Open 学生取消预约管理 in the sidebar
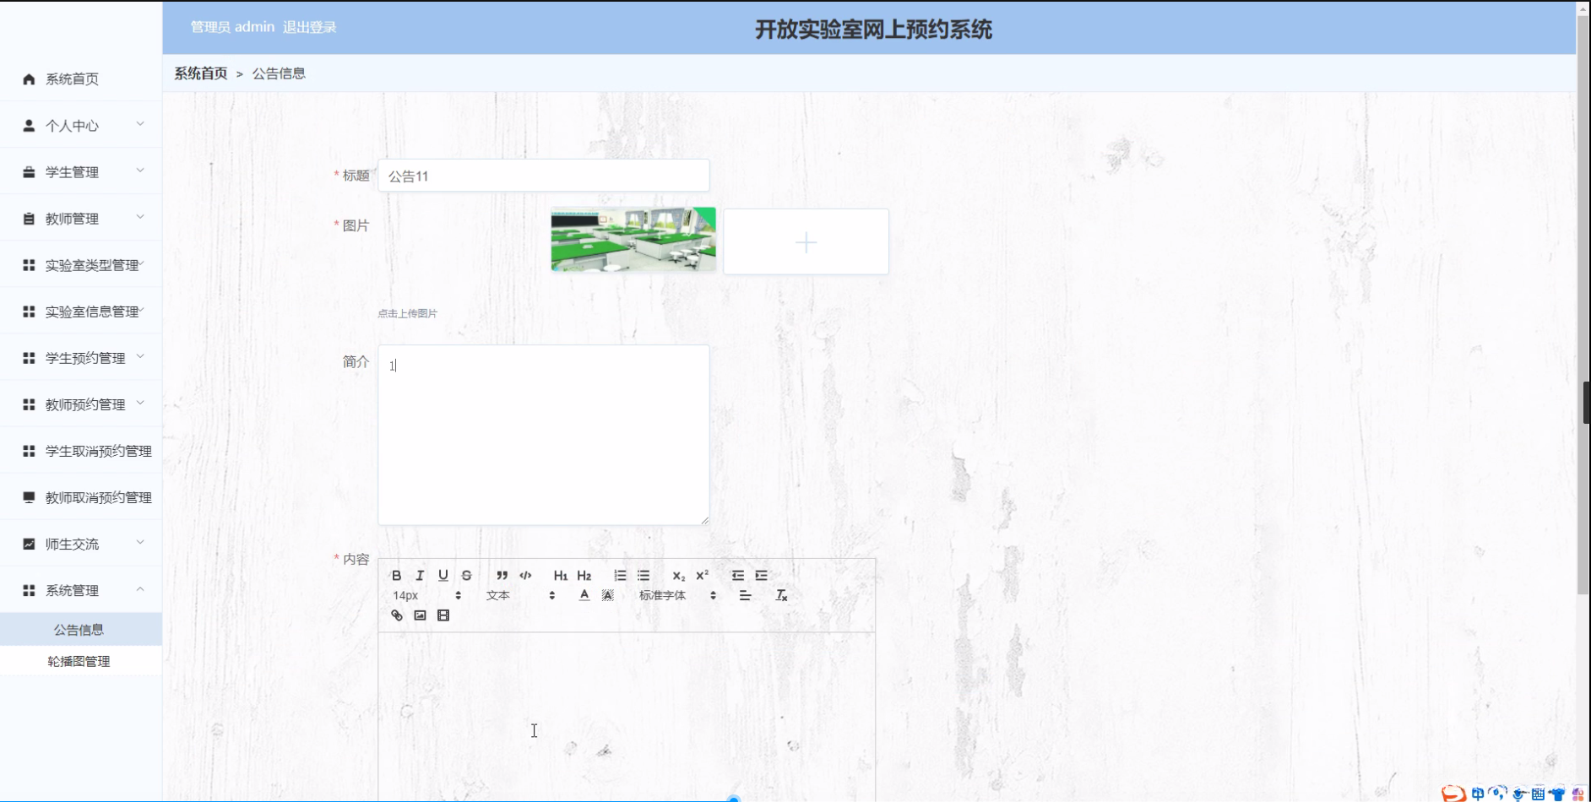 coord(81,451)
